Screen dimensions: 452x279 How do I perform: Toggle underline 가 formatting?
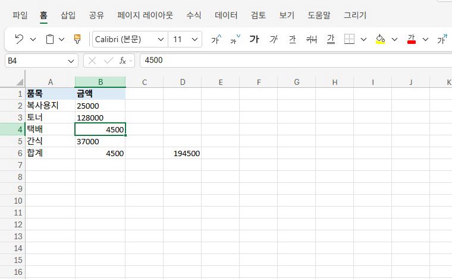292,39
